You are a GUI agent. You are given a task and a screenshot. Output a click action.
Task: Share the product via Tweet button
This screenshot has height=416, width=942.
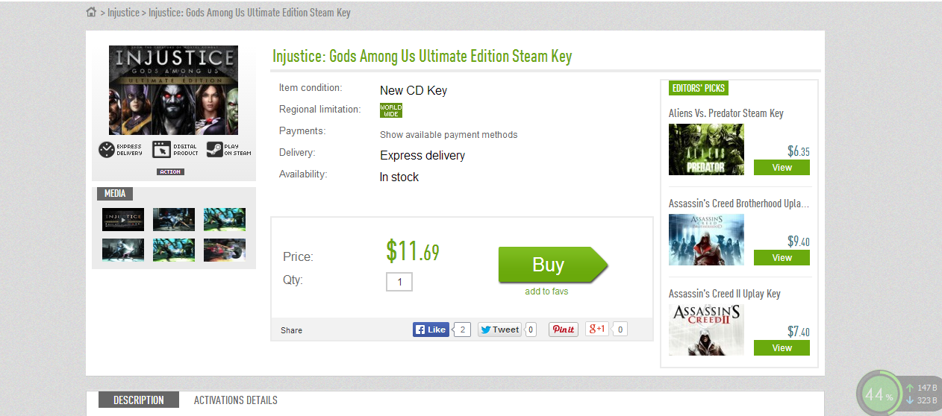499,330
